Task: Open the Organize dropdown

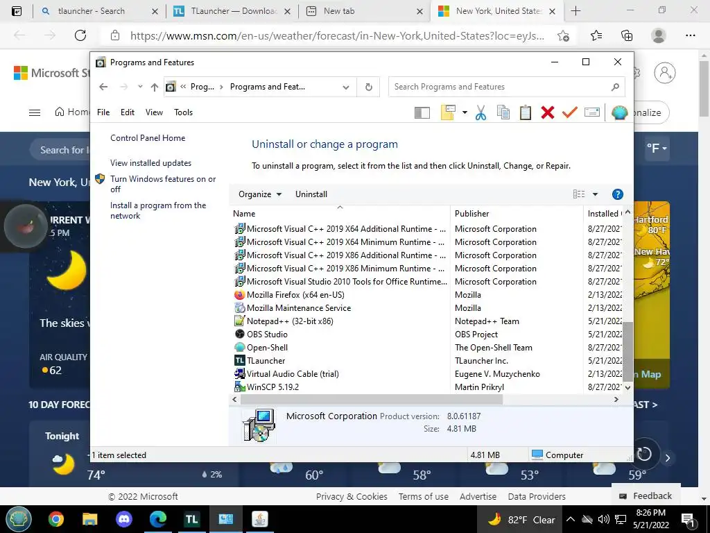Action: (x=260, y=194)
